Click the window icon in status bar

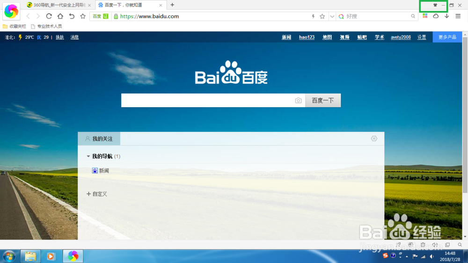(x=447, y=245)
